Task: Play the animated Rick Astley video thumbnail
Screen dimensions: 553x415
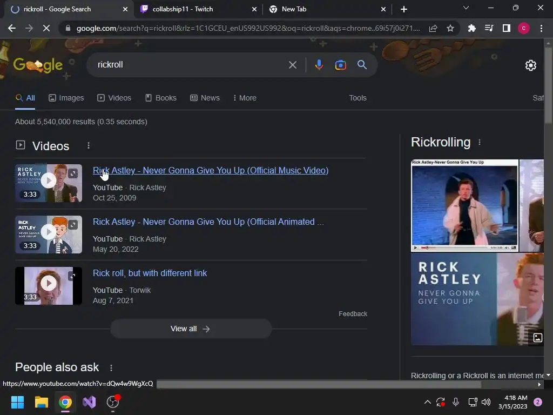Action: click(49, 235)
